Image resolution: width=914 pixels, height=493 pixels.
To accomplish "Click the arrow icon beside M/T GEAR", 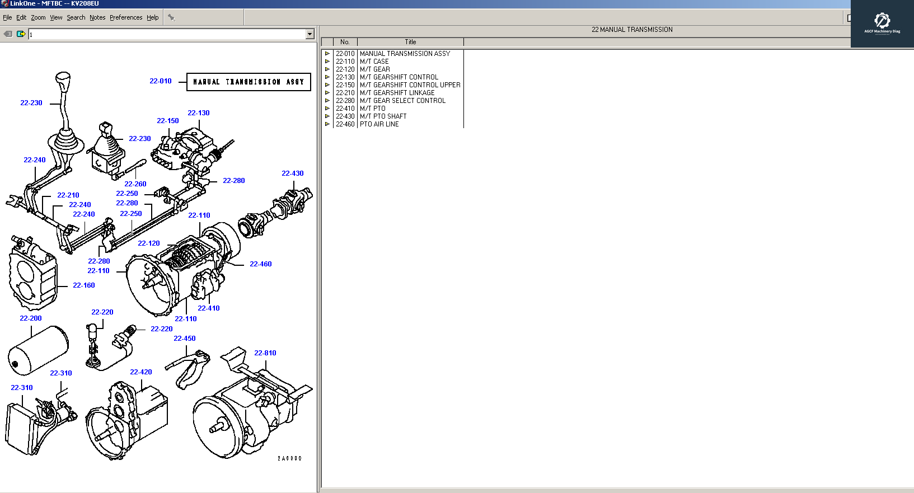I will tap(327, 69).
